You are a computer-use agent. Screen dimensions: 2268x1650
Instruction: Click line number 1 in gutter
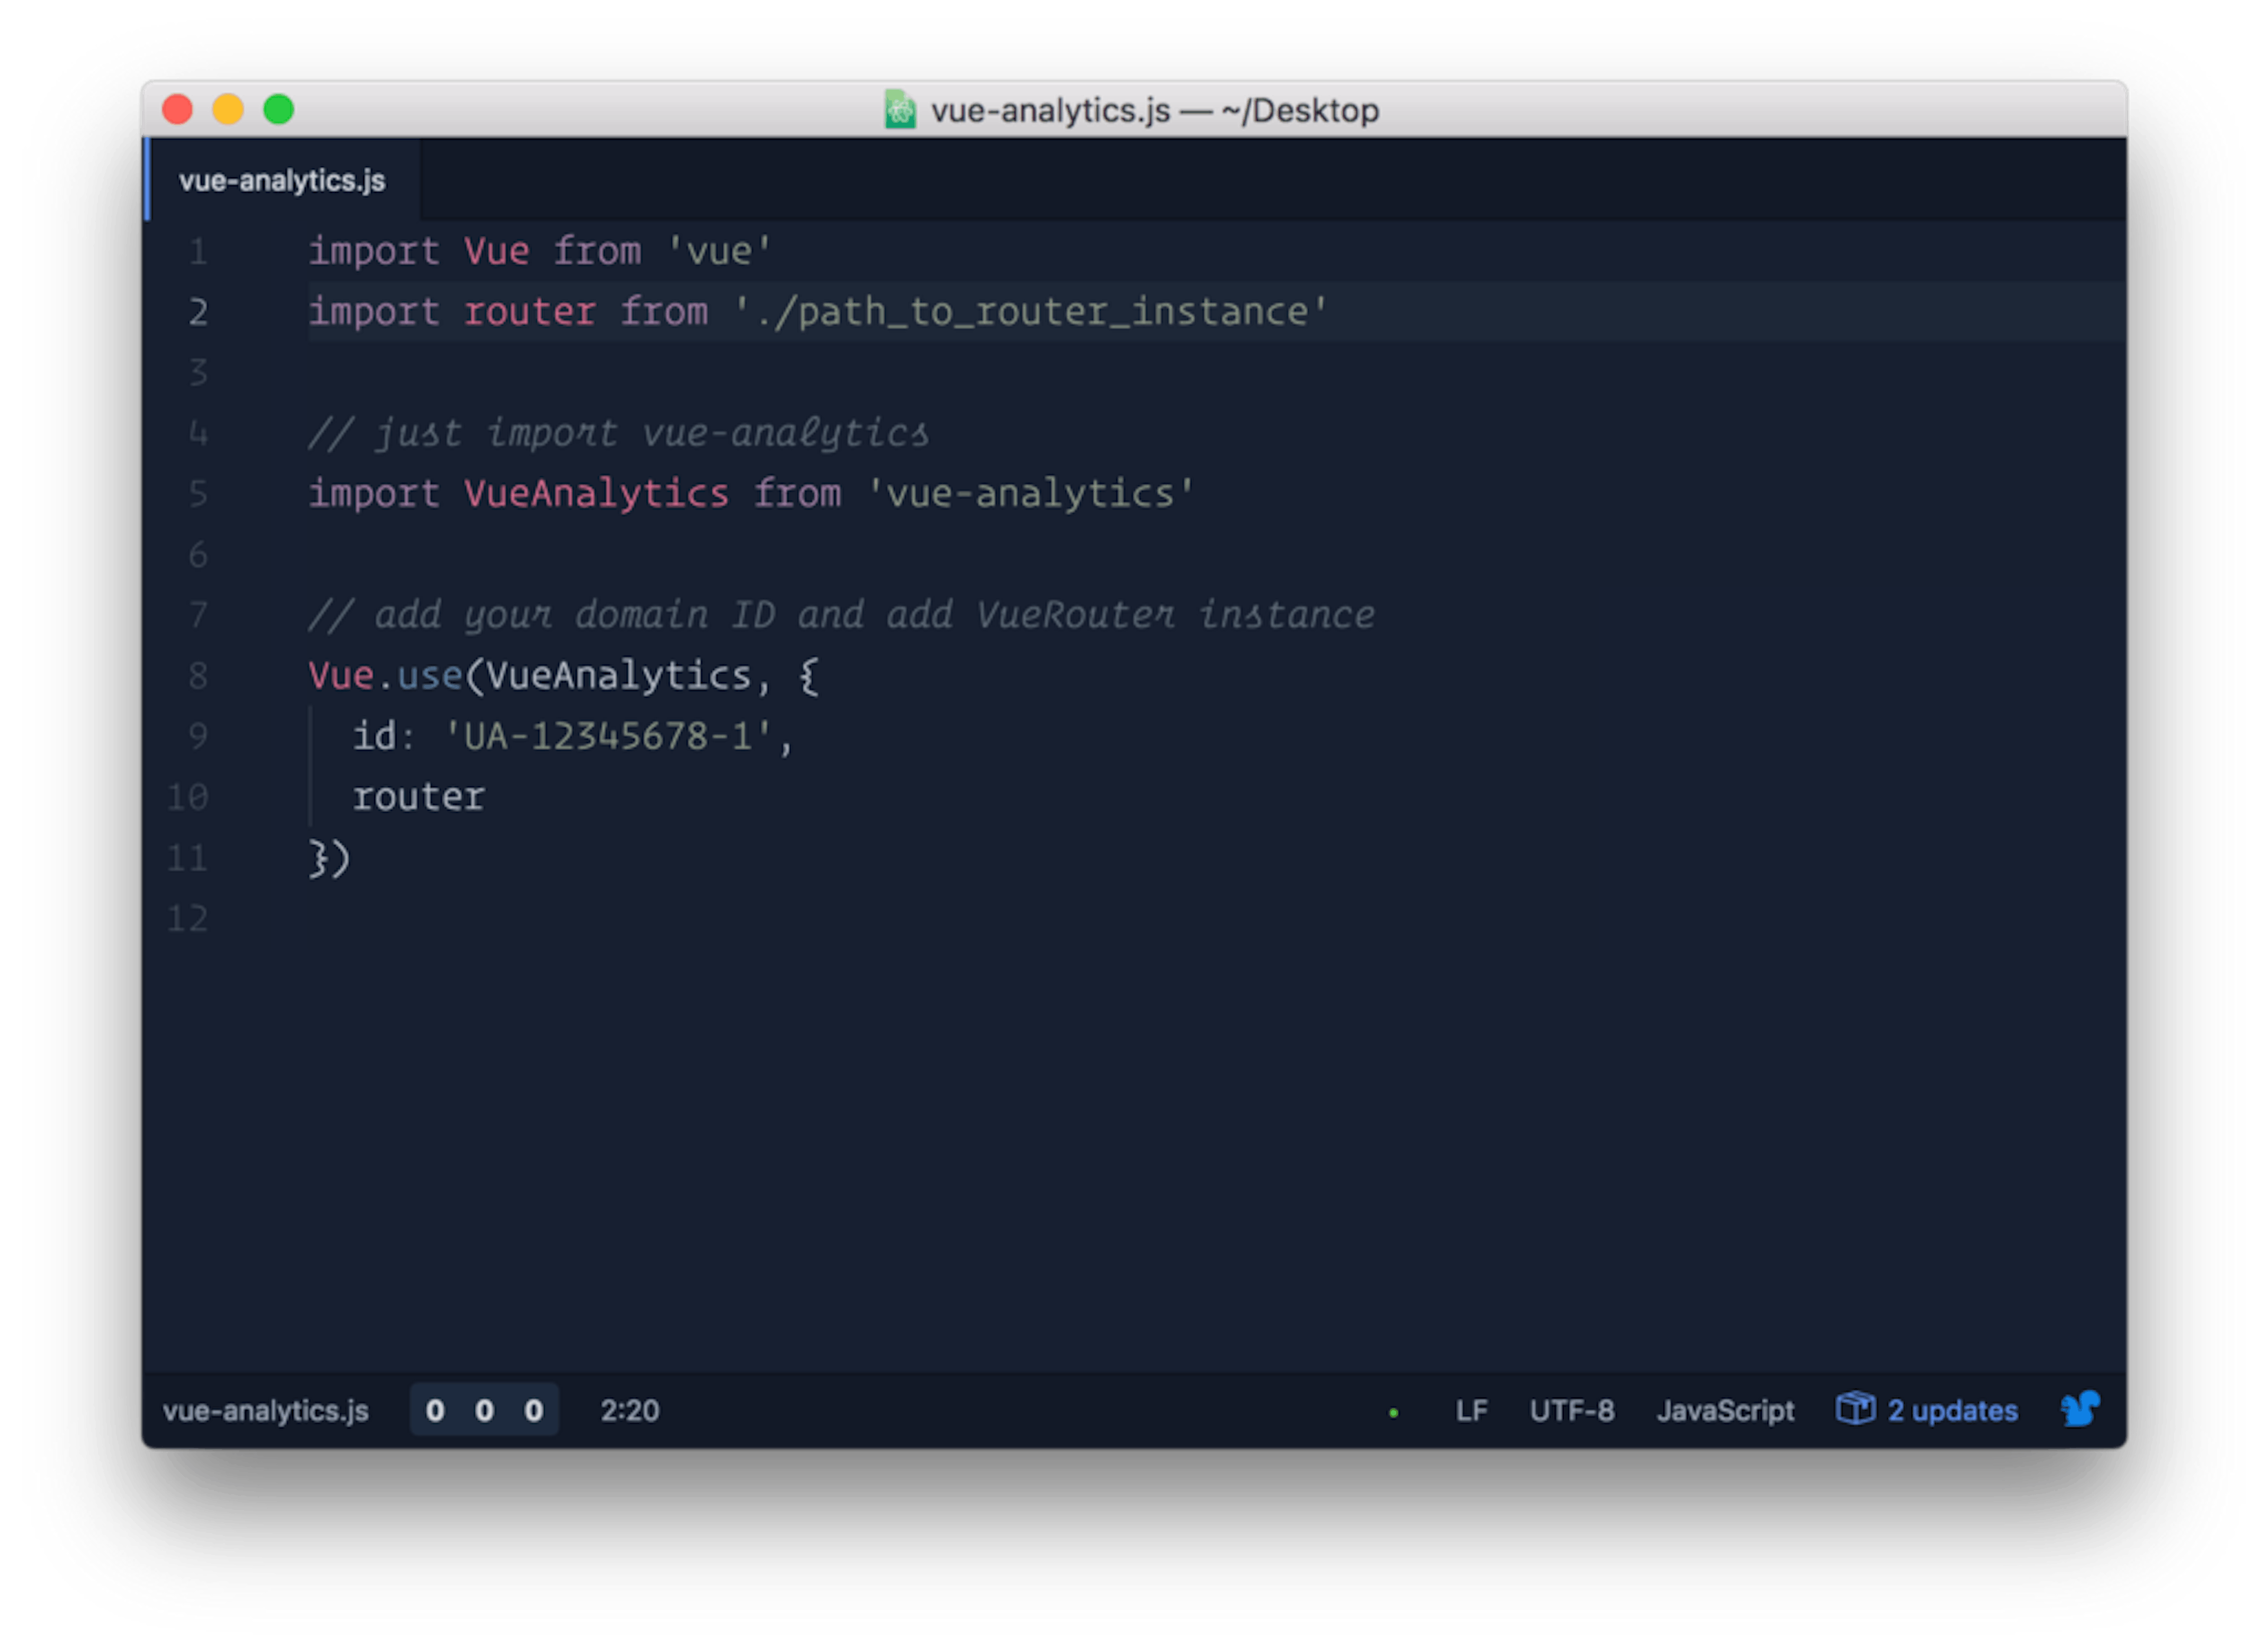[198, 251]
